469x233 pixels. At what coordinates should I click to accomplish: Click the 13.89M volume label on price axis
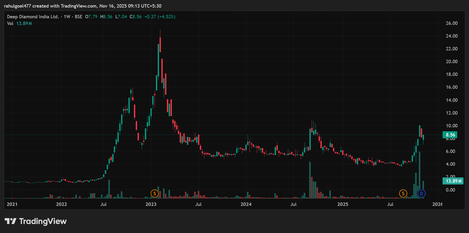tap(453, 181)
